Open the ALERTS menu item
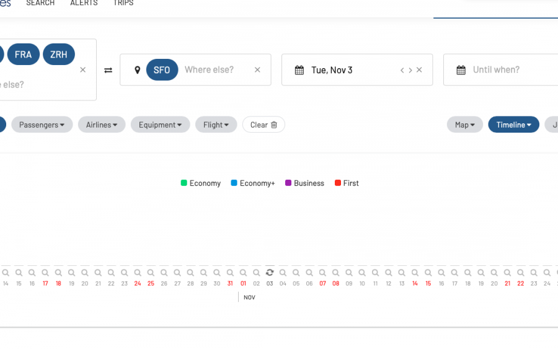The height and width of the screenshot is (349, 558). point(84,3)
